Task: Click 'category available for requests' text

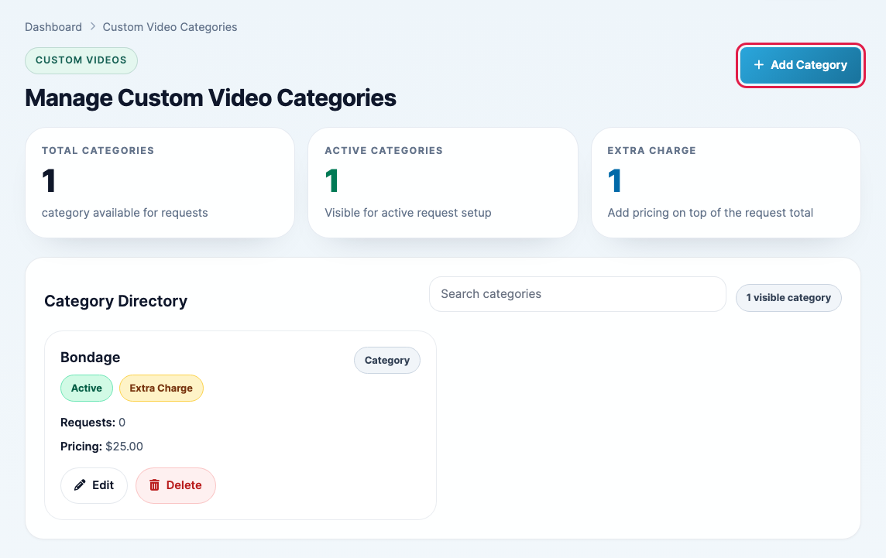Action: (x=125, y=213)
